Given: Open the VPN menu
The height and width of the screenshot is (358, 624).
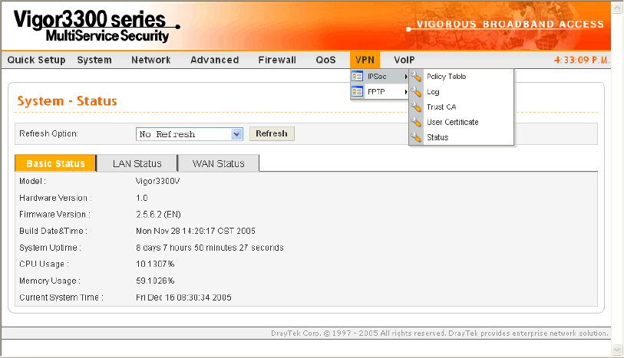Looking at the screenshot, I should [x=365, y=60].
